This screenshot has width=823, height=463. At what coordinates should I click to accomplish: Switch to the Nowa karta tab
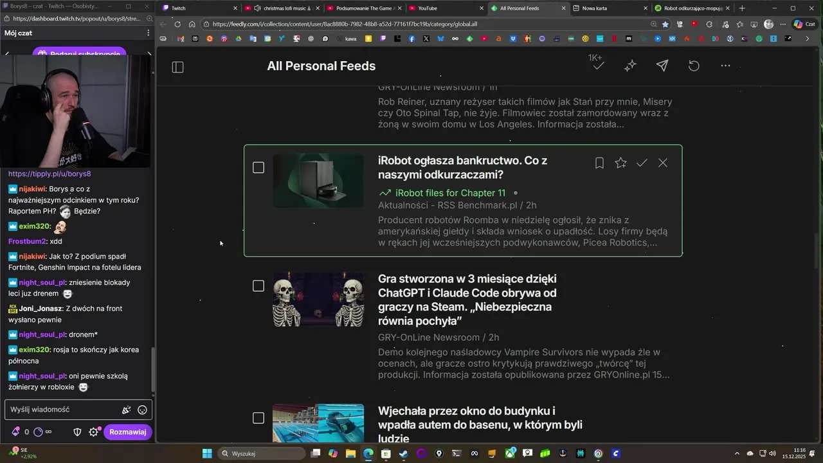[x=609, y=8]
